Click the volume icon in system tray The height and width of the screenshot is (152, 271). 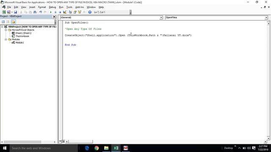[x=249, y=148]
